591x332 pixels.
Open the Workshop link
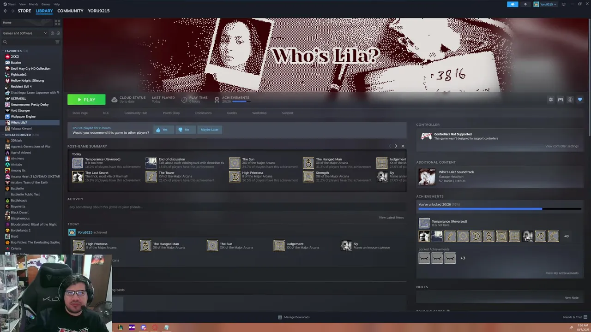point(259,113)
